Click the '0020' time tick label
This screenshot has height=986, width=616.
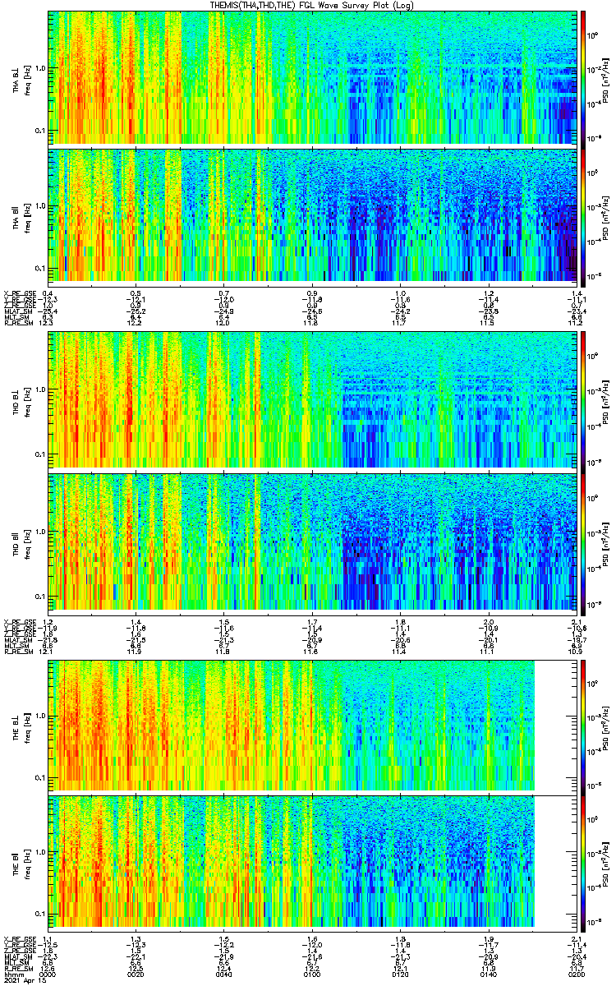[x=136, y=975]
